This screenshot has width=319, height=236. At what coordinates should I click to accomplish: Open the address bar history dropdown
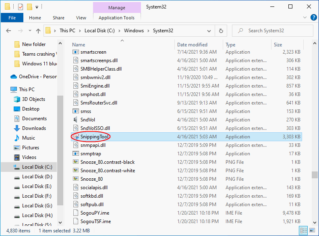click(x=209, y=31)
